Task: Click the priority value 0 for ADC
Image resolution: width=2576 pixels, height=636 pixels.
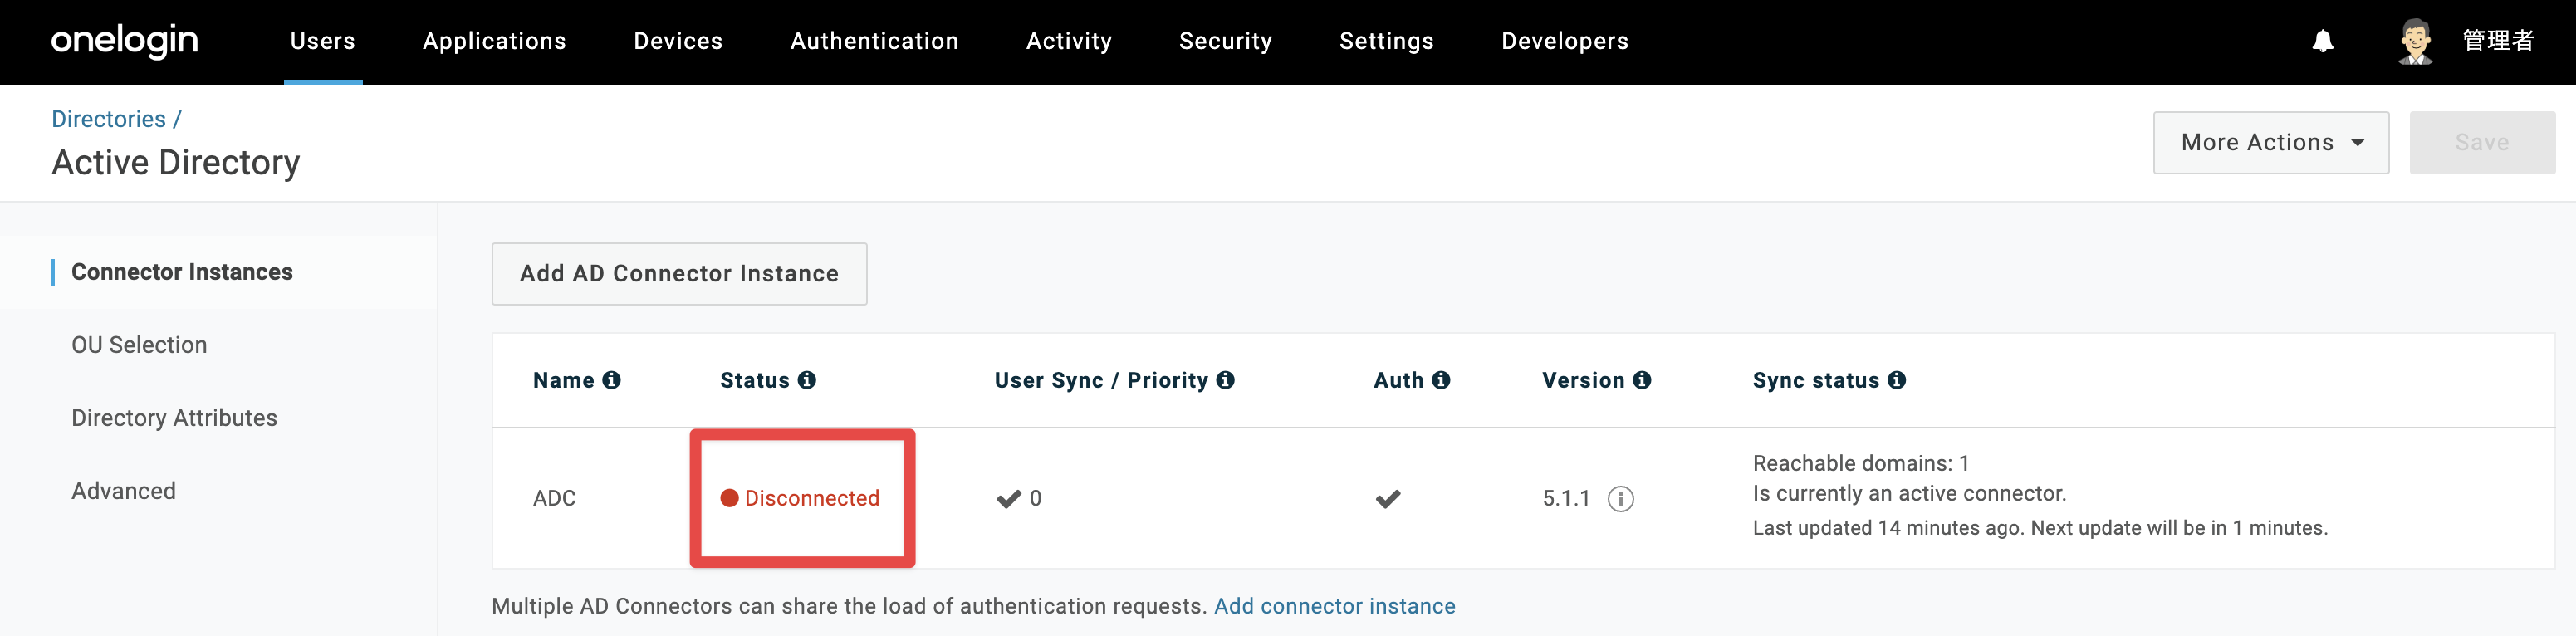Action: click(1035, 498)
